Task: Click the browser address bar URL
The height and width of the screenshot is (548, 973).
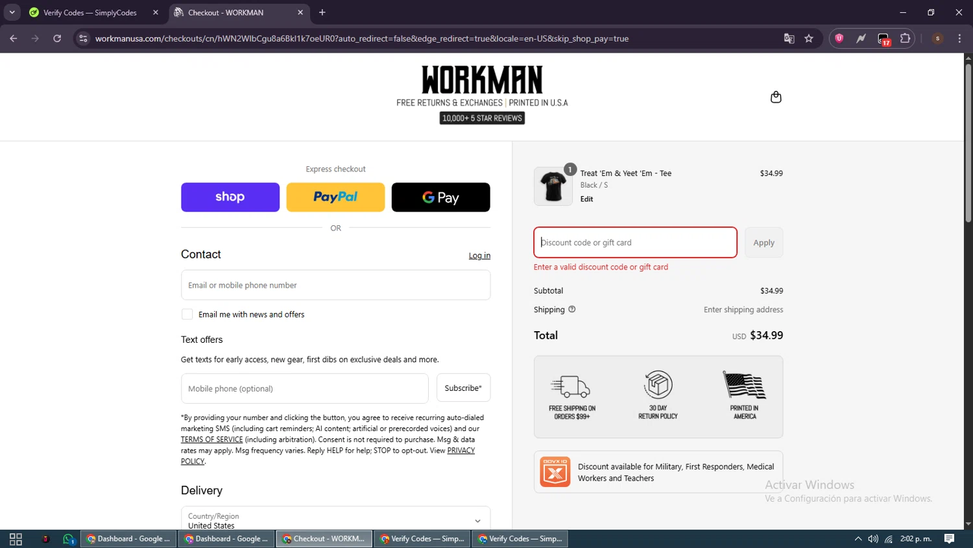Action: [362, 38]
